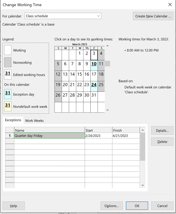Click the Nonworking legend swatch
Screen dimensions: 176x214
pos(8,62)
